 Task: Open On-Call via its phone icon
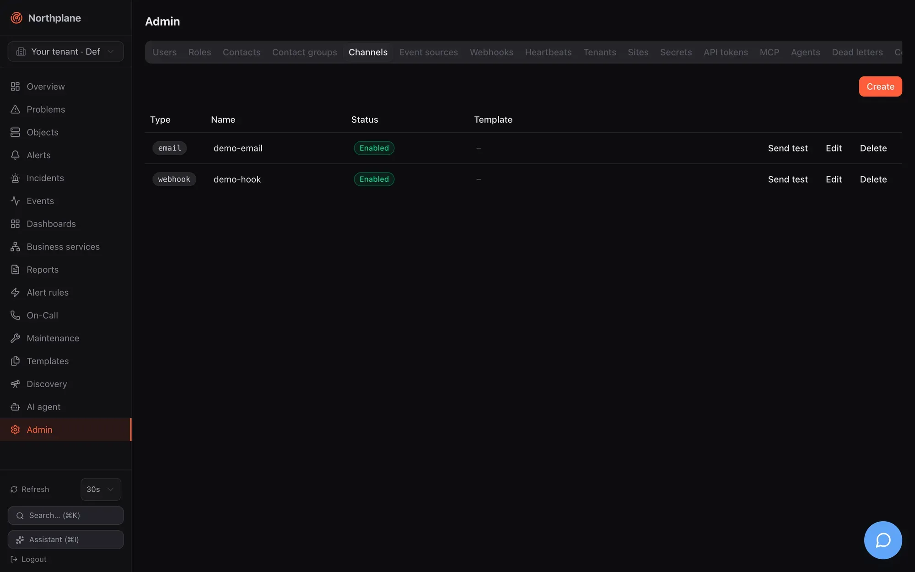click(x=15, y=315)
